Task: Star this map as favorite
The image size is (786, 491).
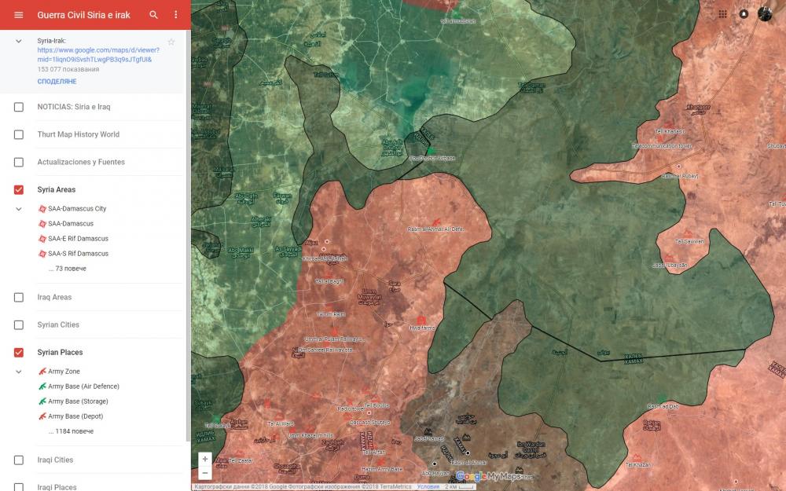Action: pyautogui.click(x=171, y=42)
